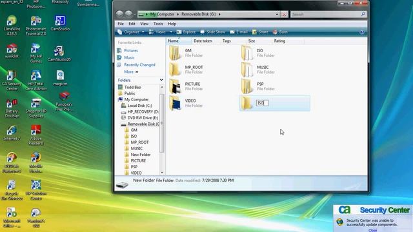Open HP Solution Center desktop icon
The image size is (413, 232).
pos(36,190)
